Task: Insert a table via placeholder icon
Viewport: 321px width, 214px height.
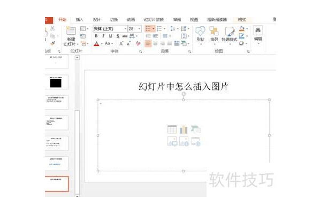Action: (172, 129)
